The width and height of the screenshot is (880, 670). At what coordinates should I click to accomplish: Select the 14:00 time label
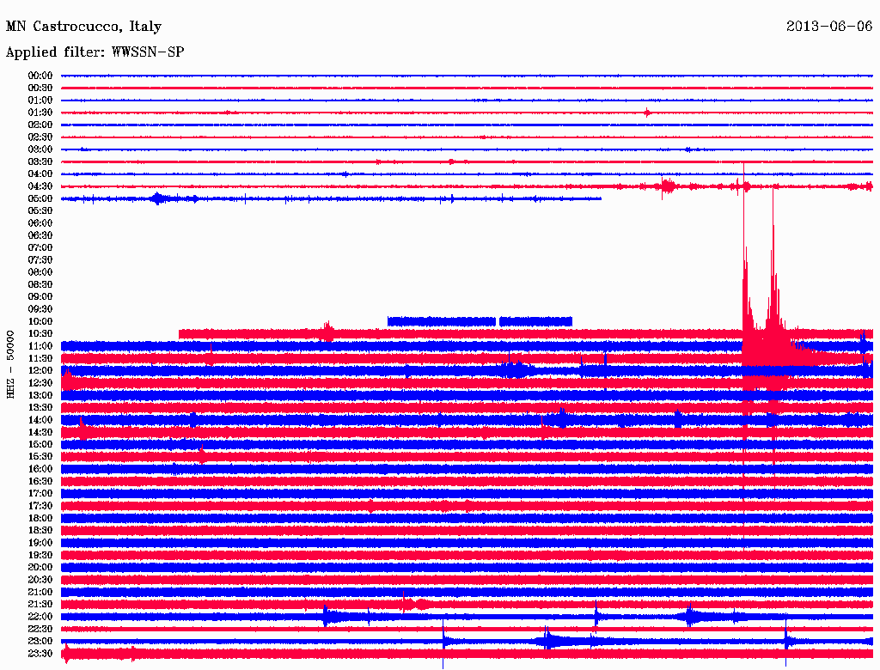point(40,420)
